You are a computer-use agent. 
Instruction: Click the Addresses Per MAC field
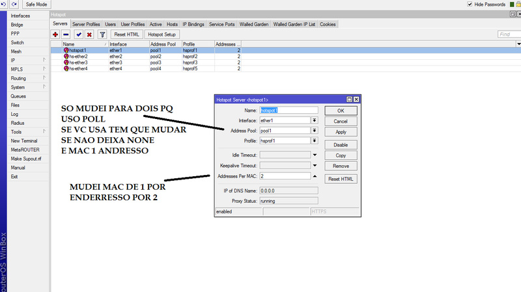[x=285, y=176]
